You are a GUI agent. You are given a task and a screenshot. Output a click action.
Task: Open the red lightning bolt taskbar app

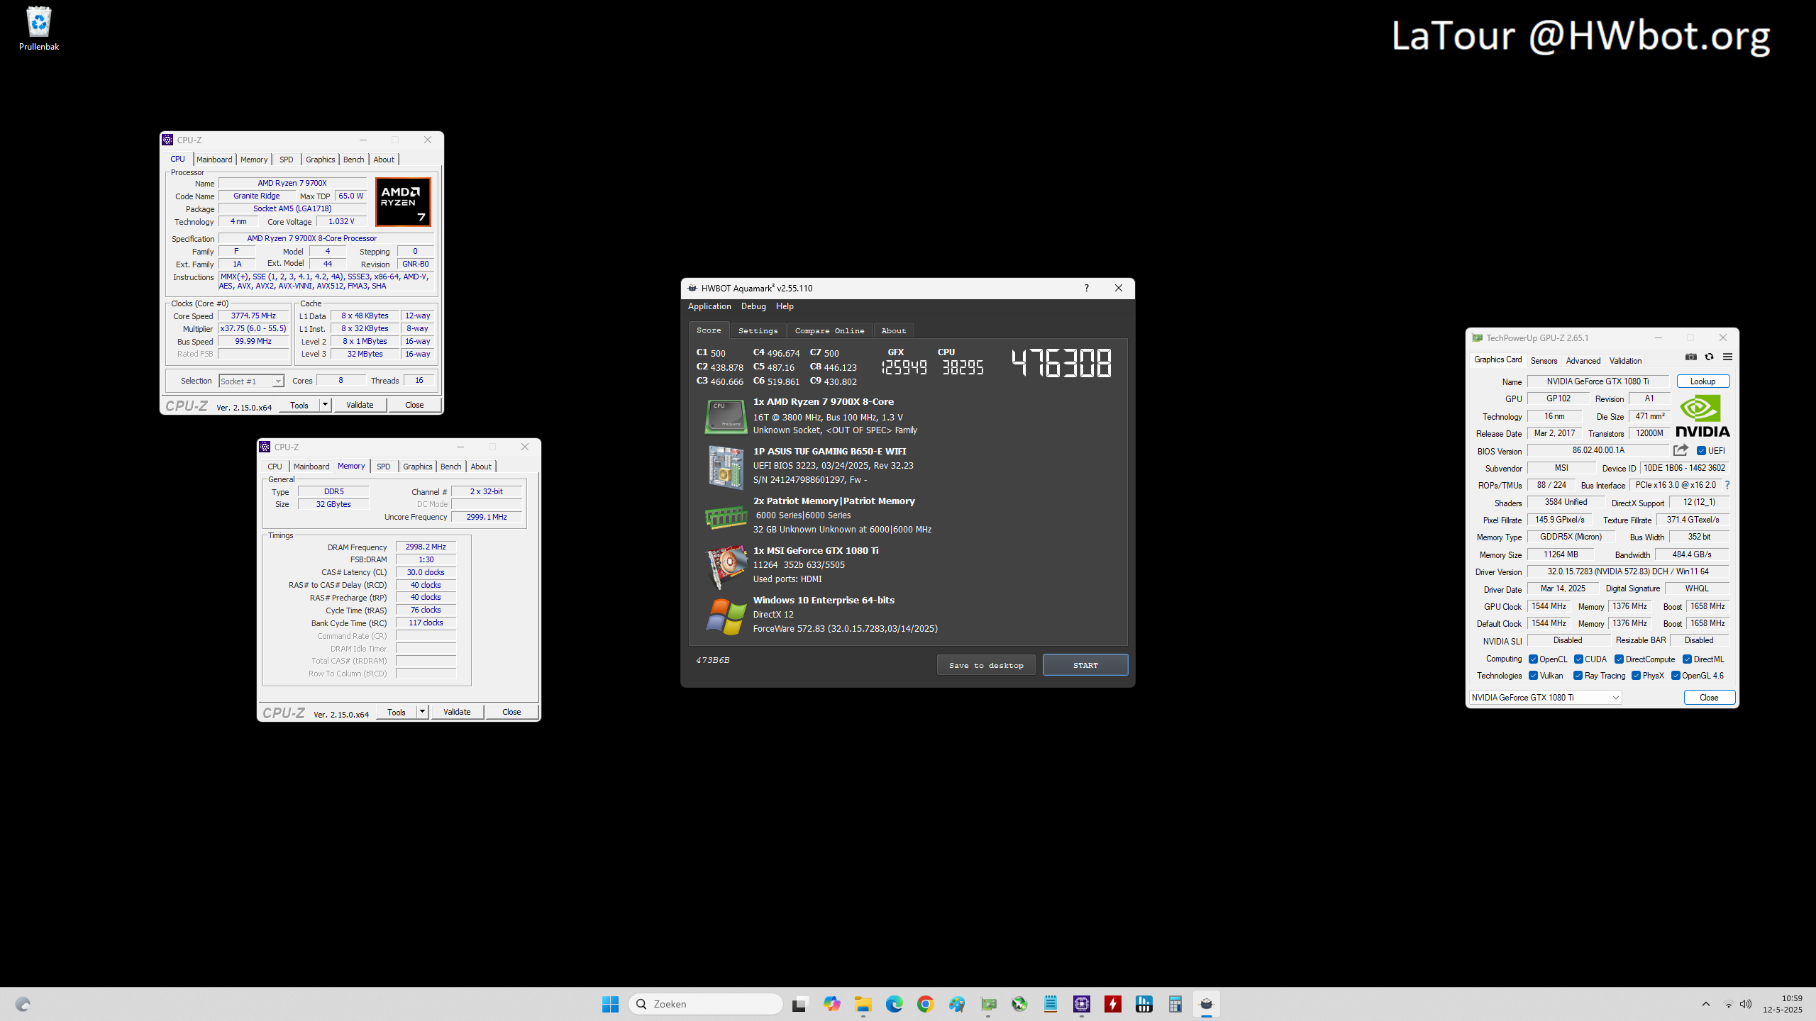1112,1004
